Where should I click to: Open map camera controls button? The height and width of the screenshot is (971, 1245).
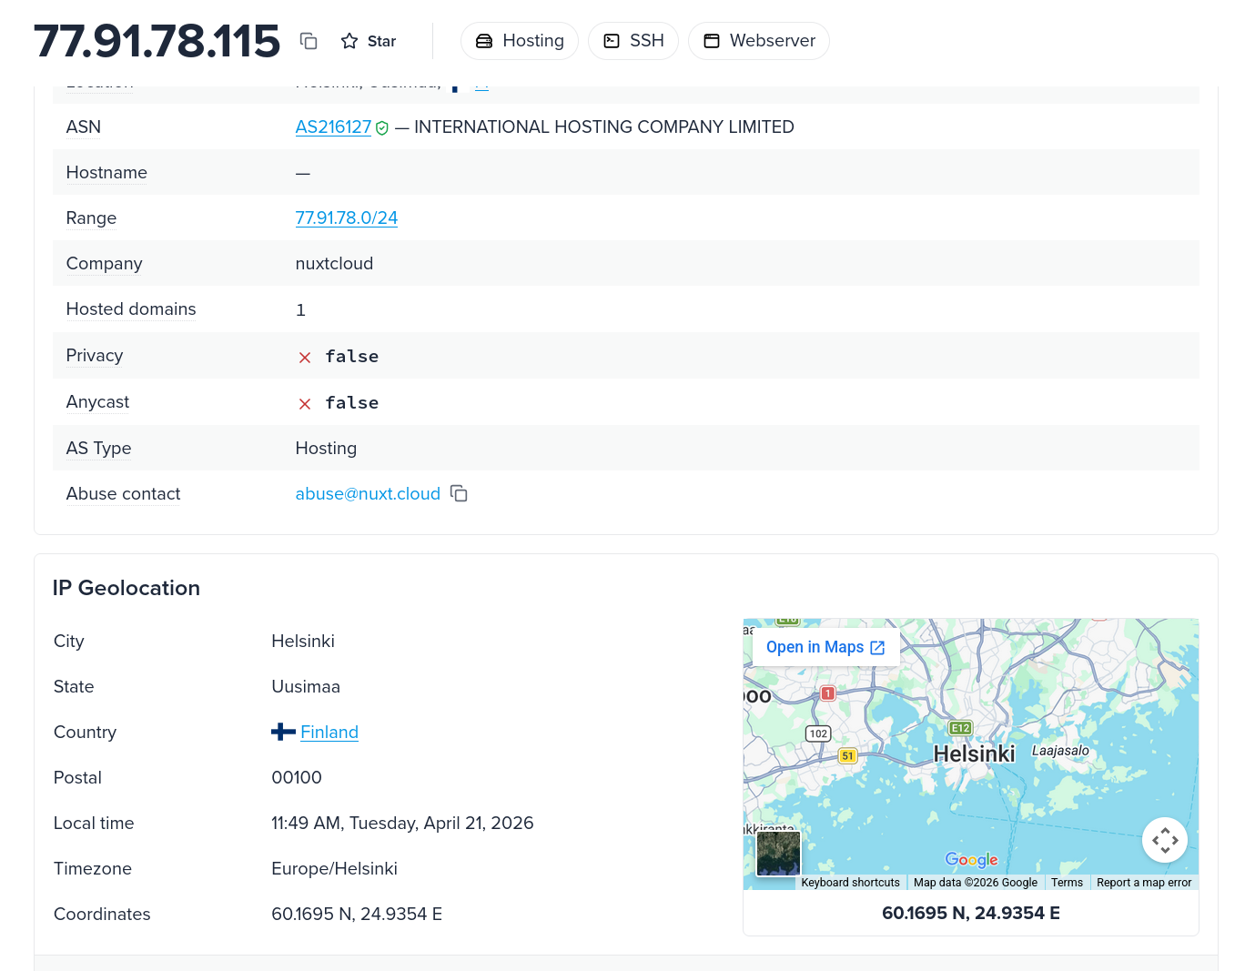click(1165, 840)
